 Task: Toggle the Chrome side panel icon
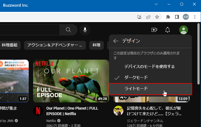click(177, 17)
